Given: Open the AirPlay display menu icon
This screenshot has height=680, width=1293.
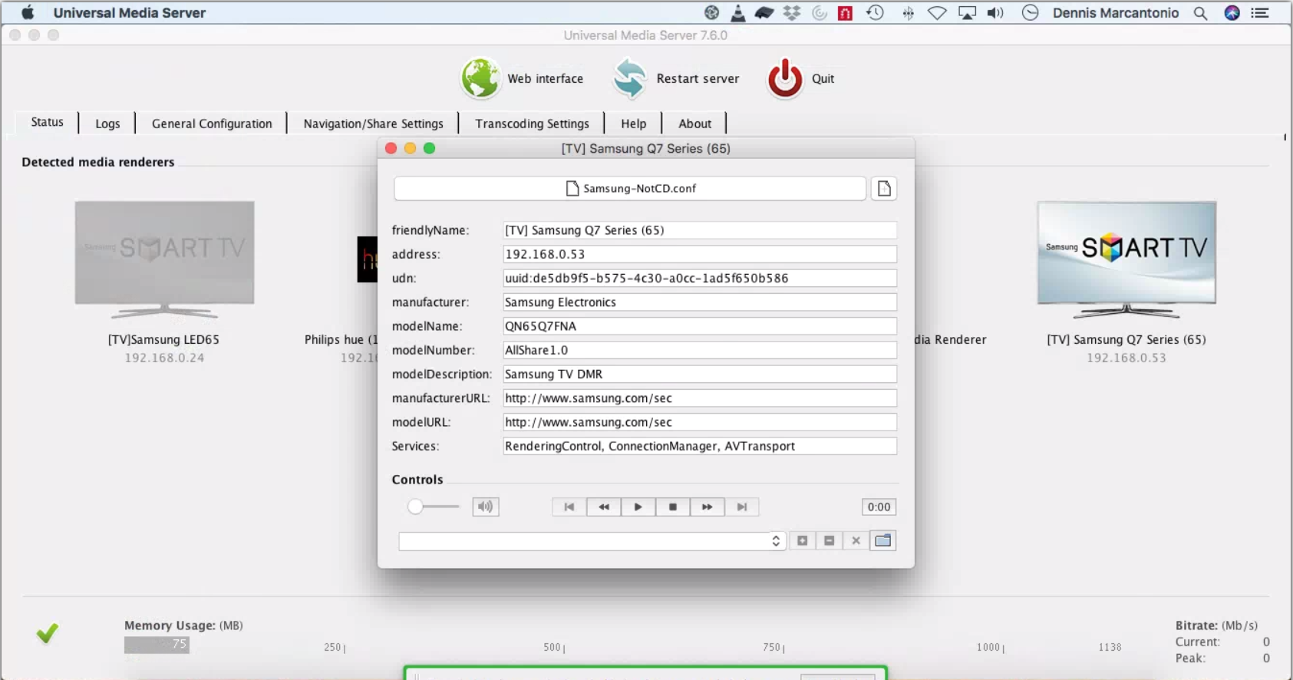Looking at the screenshot, I should pos(967,13).
